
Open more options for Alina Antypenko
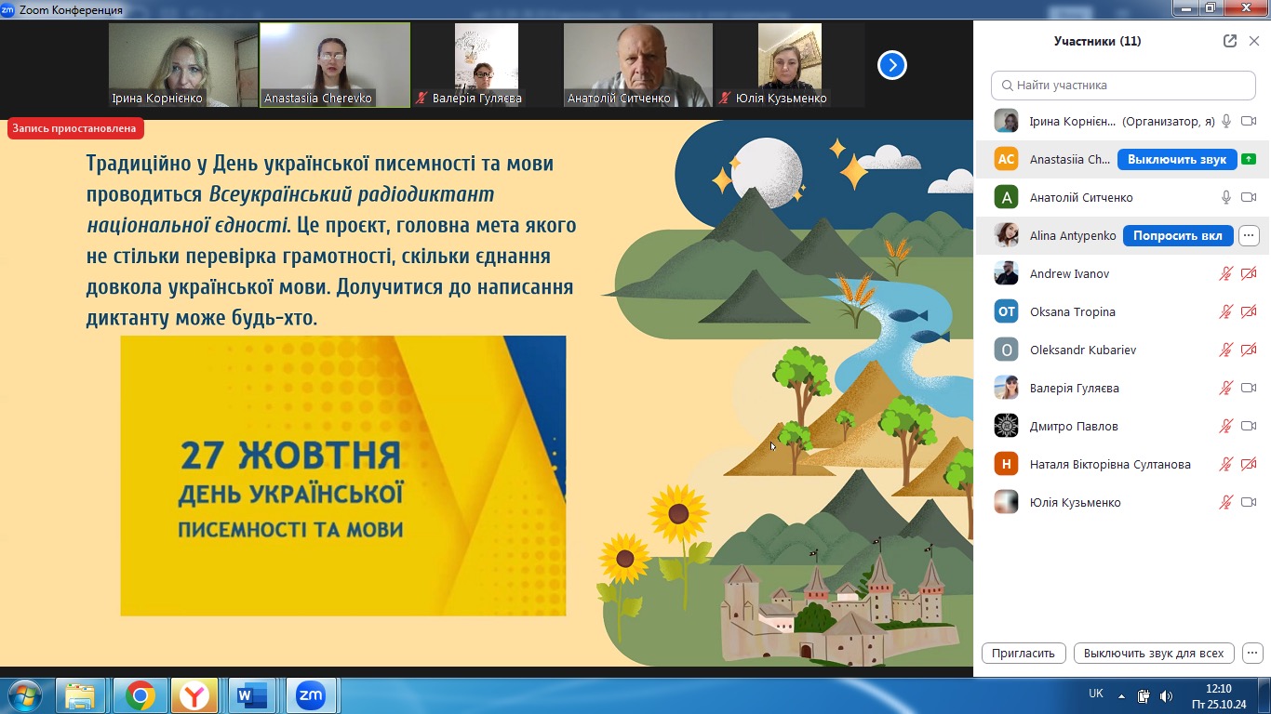pos(1249,236)
